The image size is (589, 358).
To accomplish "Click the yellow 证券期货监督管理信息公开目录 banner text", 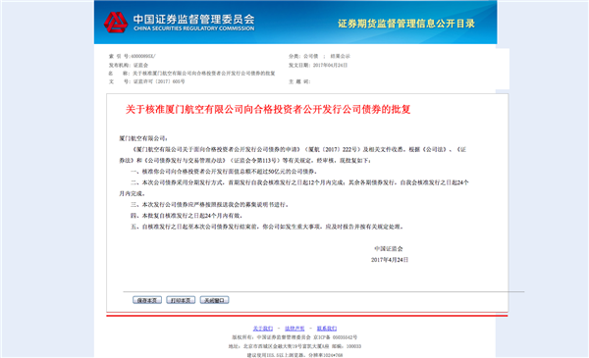I will tap(406, 24).
